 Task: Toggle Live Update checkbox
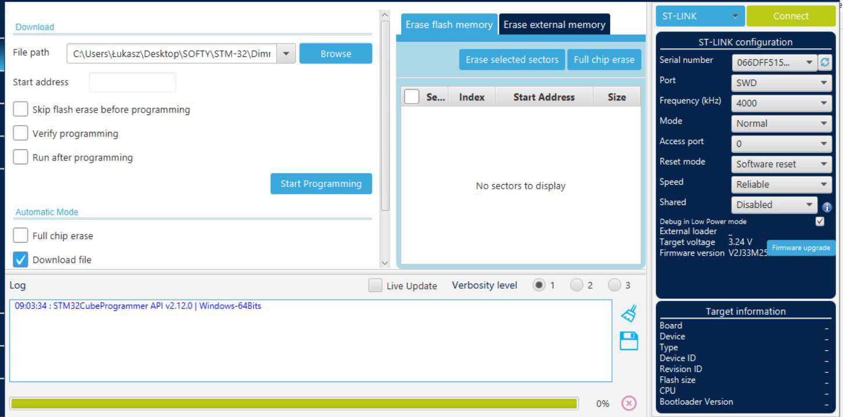[376, 286]
